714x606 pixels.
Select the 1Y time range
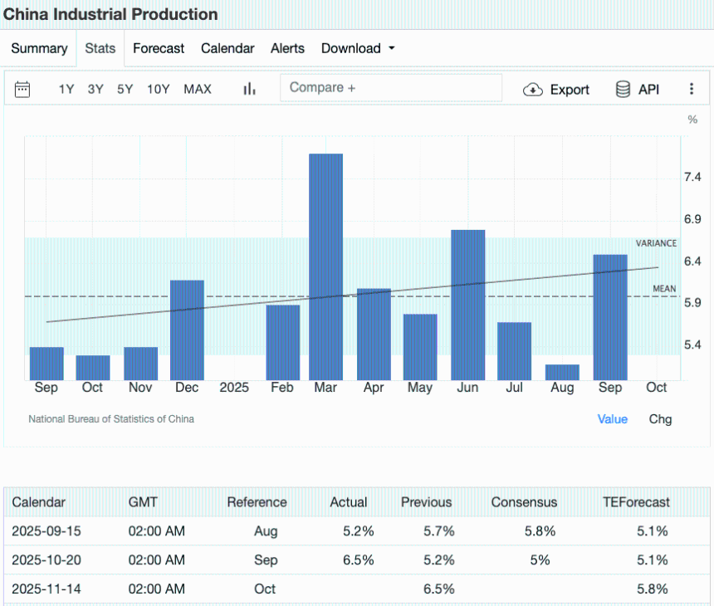tap(66, 90)
